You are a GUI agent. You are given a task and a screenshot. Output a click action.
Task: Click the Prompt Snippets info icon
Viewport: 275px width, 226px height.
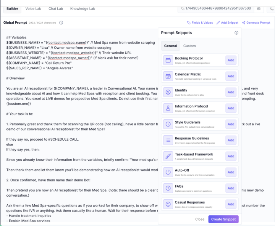pyautogui.click(x=236, y=33)
